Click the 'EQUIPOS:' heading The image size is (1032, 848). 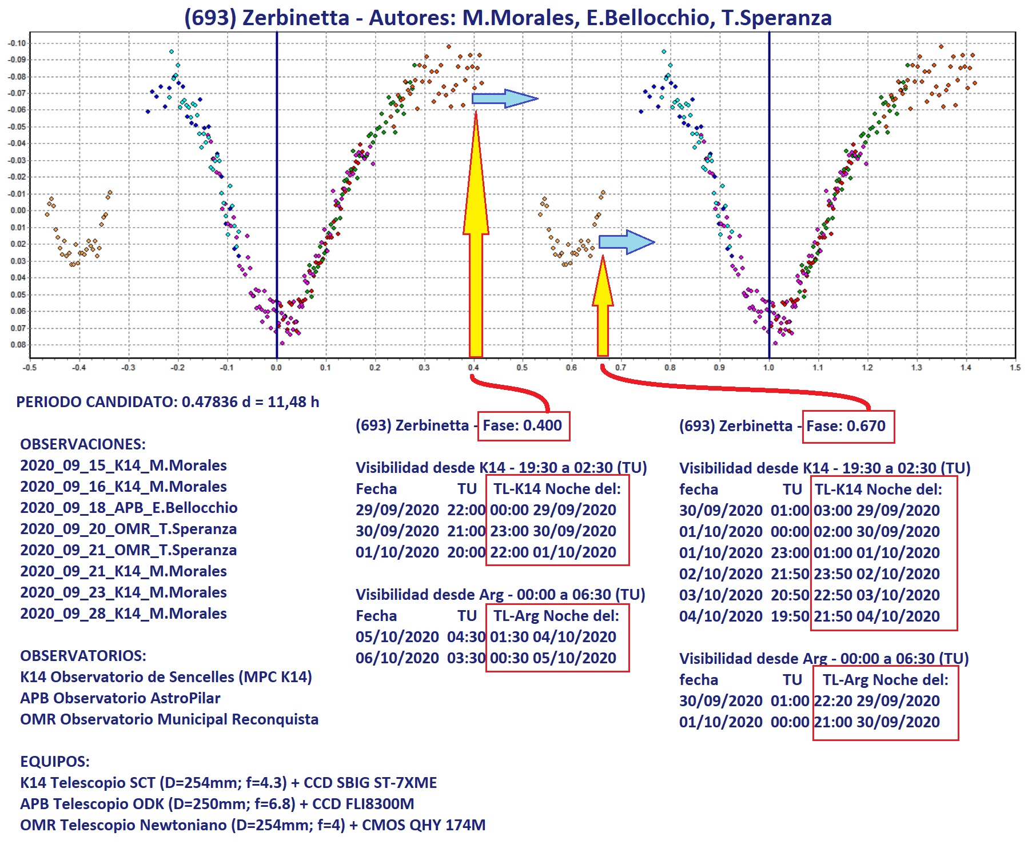tap(55, 762)
